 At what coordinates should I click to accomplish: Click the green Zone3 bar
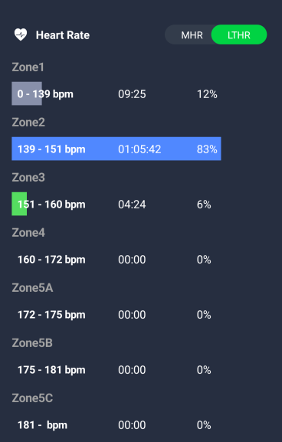[19, 204]
